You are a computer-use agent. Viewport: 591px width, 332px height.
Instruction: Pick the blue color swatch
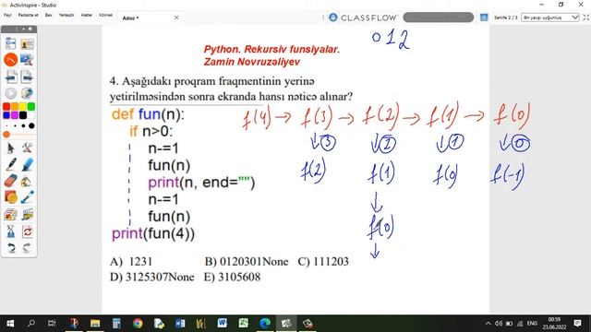coord(6,115)
